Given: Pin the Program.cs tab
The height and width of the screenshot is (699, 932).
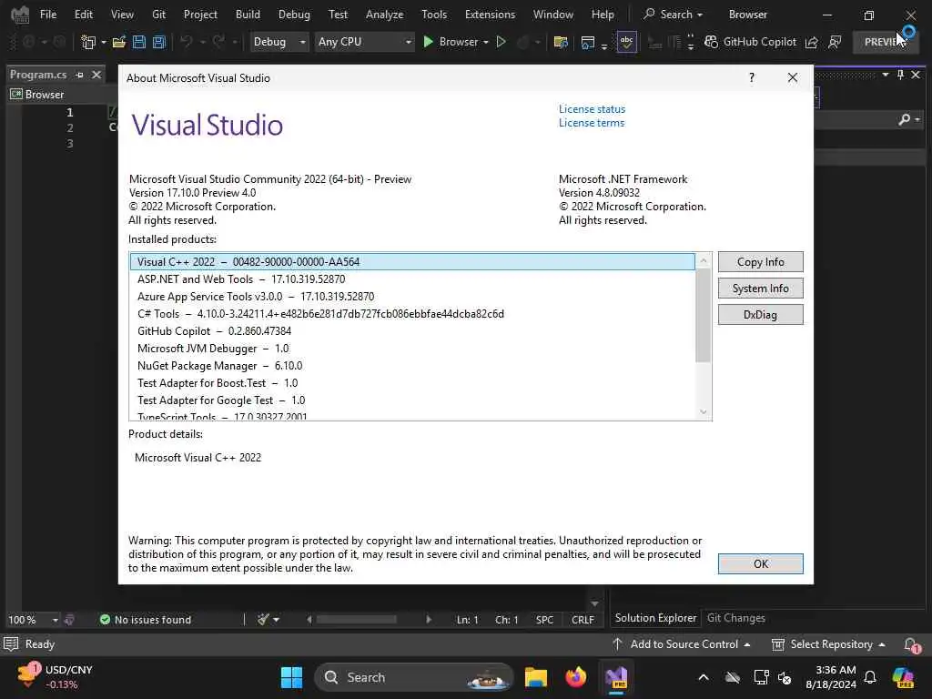Looking at the screenshot, I should [x=80, y=75].
